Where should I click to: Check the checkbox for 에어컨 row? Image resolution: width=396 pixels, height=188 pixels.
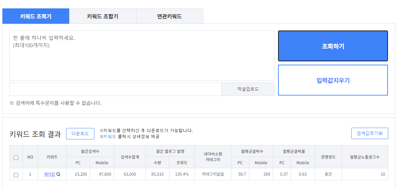pos(16,175)
